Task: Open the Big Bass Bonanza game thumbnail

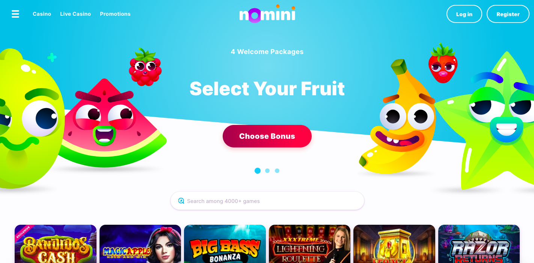Action: coord(225,244)
